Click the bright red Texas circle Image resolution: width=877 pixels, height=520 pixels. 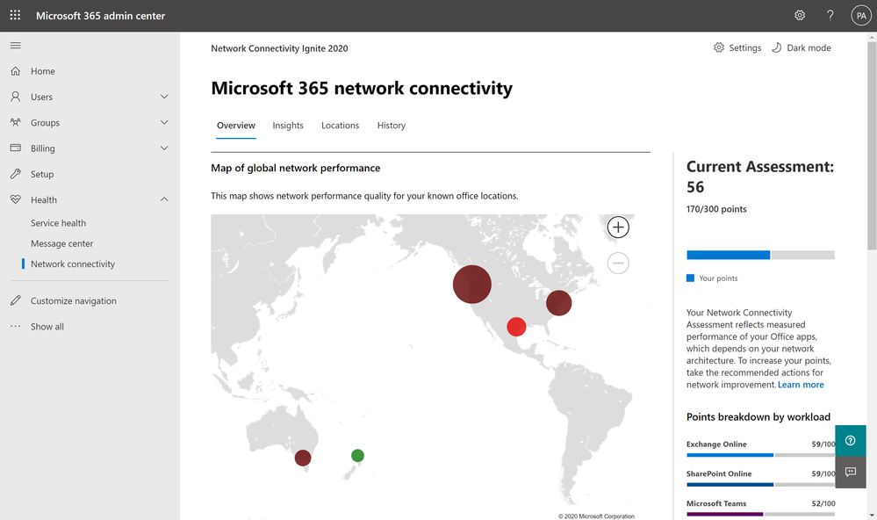516,327
